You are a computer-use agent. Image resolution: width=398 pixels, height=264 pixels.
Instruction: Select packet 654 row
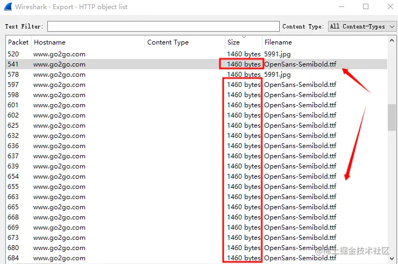pos(197,176)
